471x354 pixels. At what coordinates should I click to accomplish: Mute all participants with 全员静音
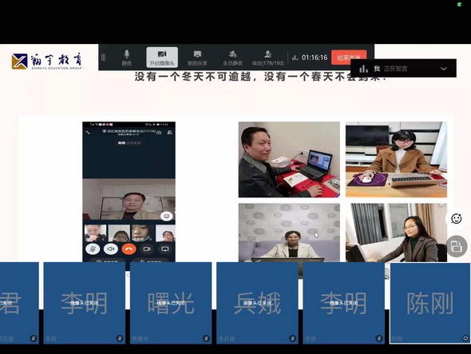tap(232, 58)
